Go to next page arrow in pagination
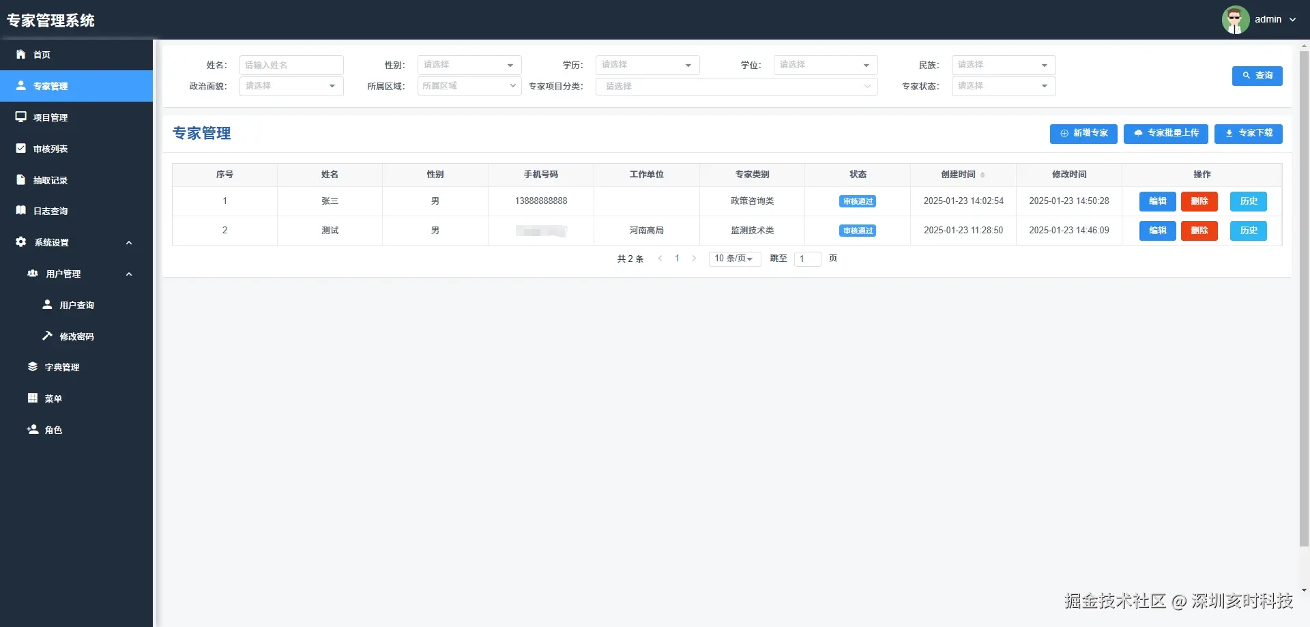 694,259
